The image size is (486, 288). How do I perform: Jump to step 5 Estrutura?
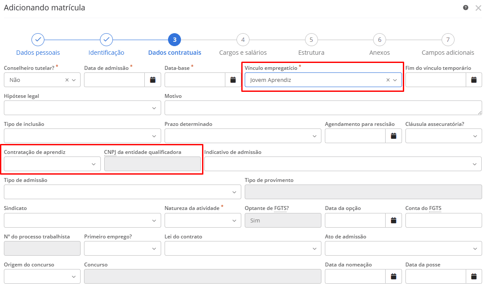[x=311, y=40]
